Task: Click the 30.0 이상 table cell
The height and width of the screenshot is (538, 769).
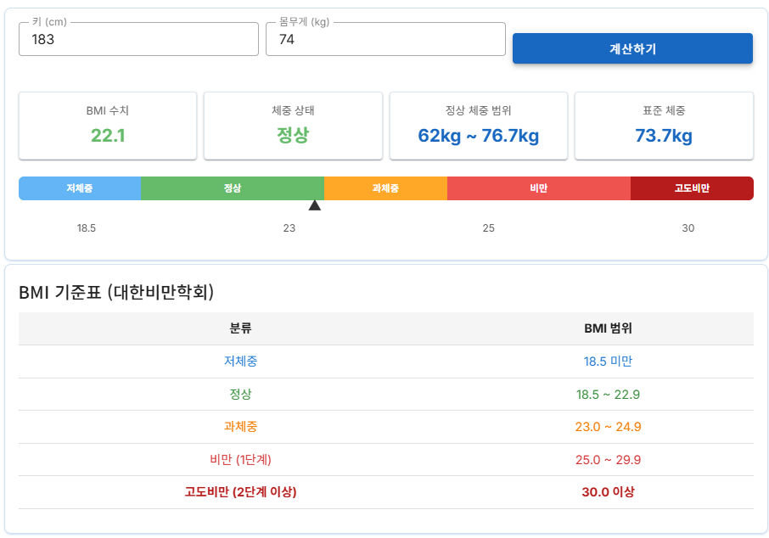Action: pos(608,492)
